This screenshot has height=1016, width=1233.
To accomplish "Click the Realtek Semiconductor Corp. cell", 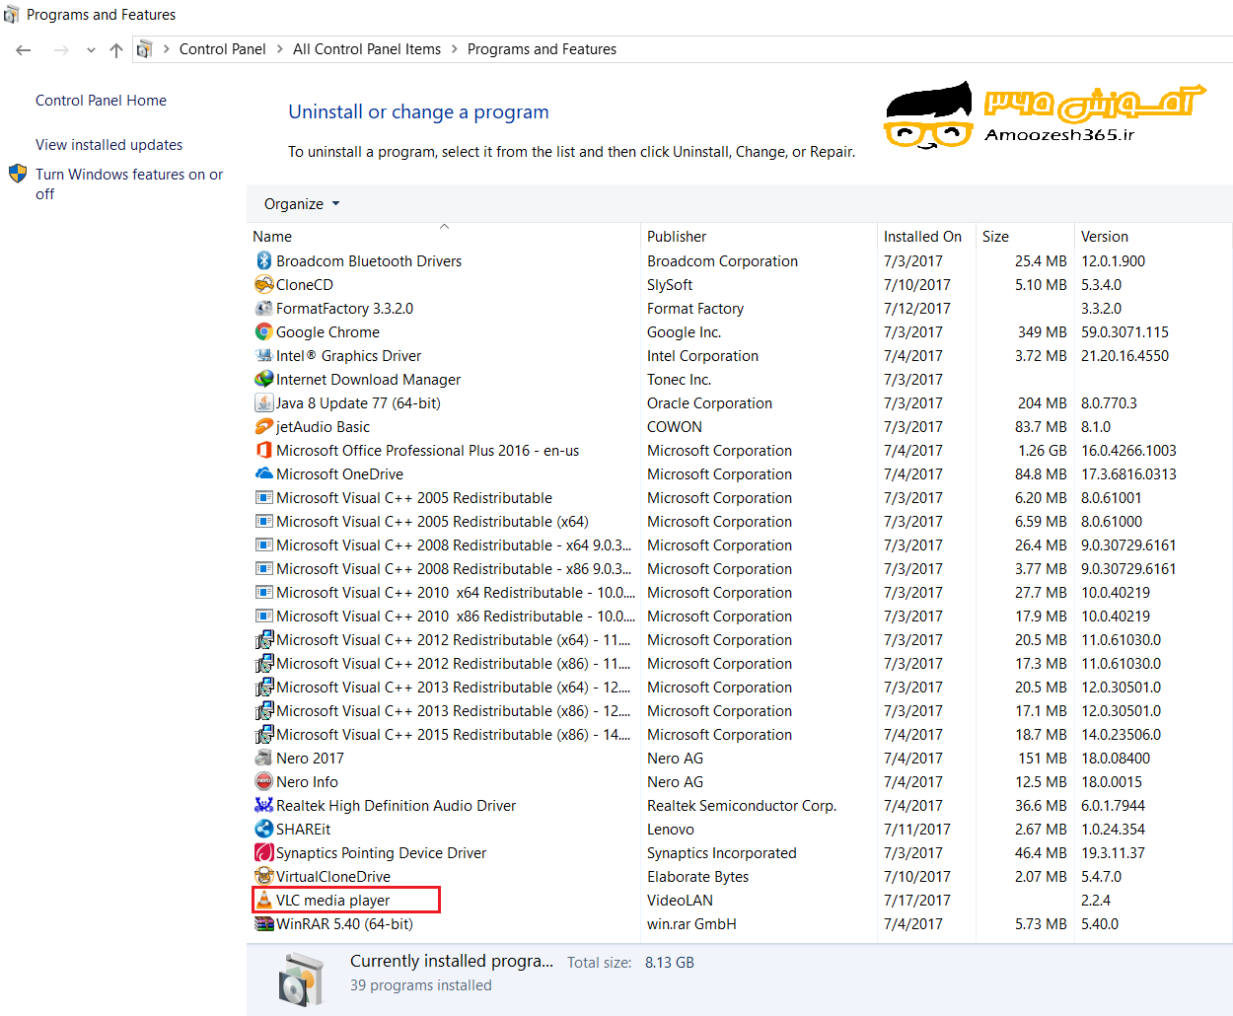I will click(x=742, y=806).
